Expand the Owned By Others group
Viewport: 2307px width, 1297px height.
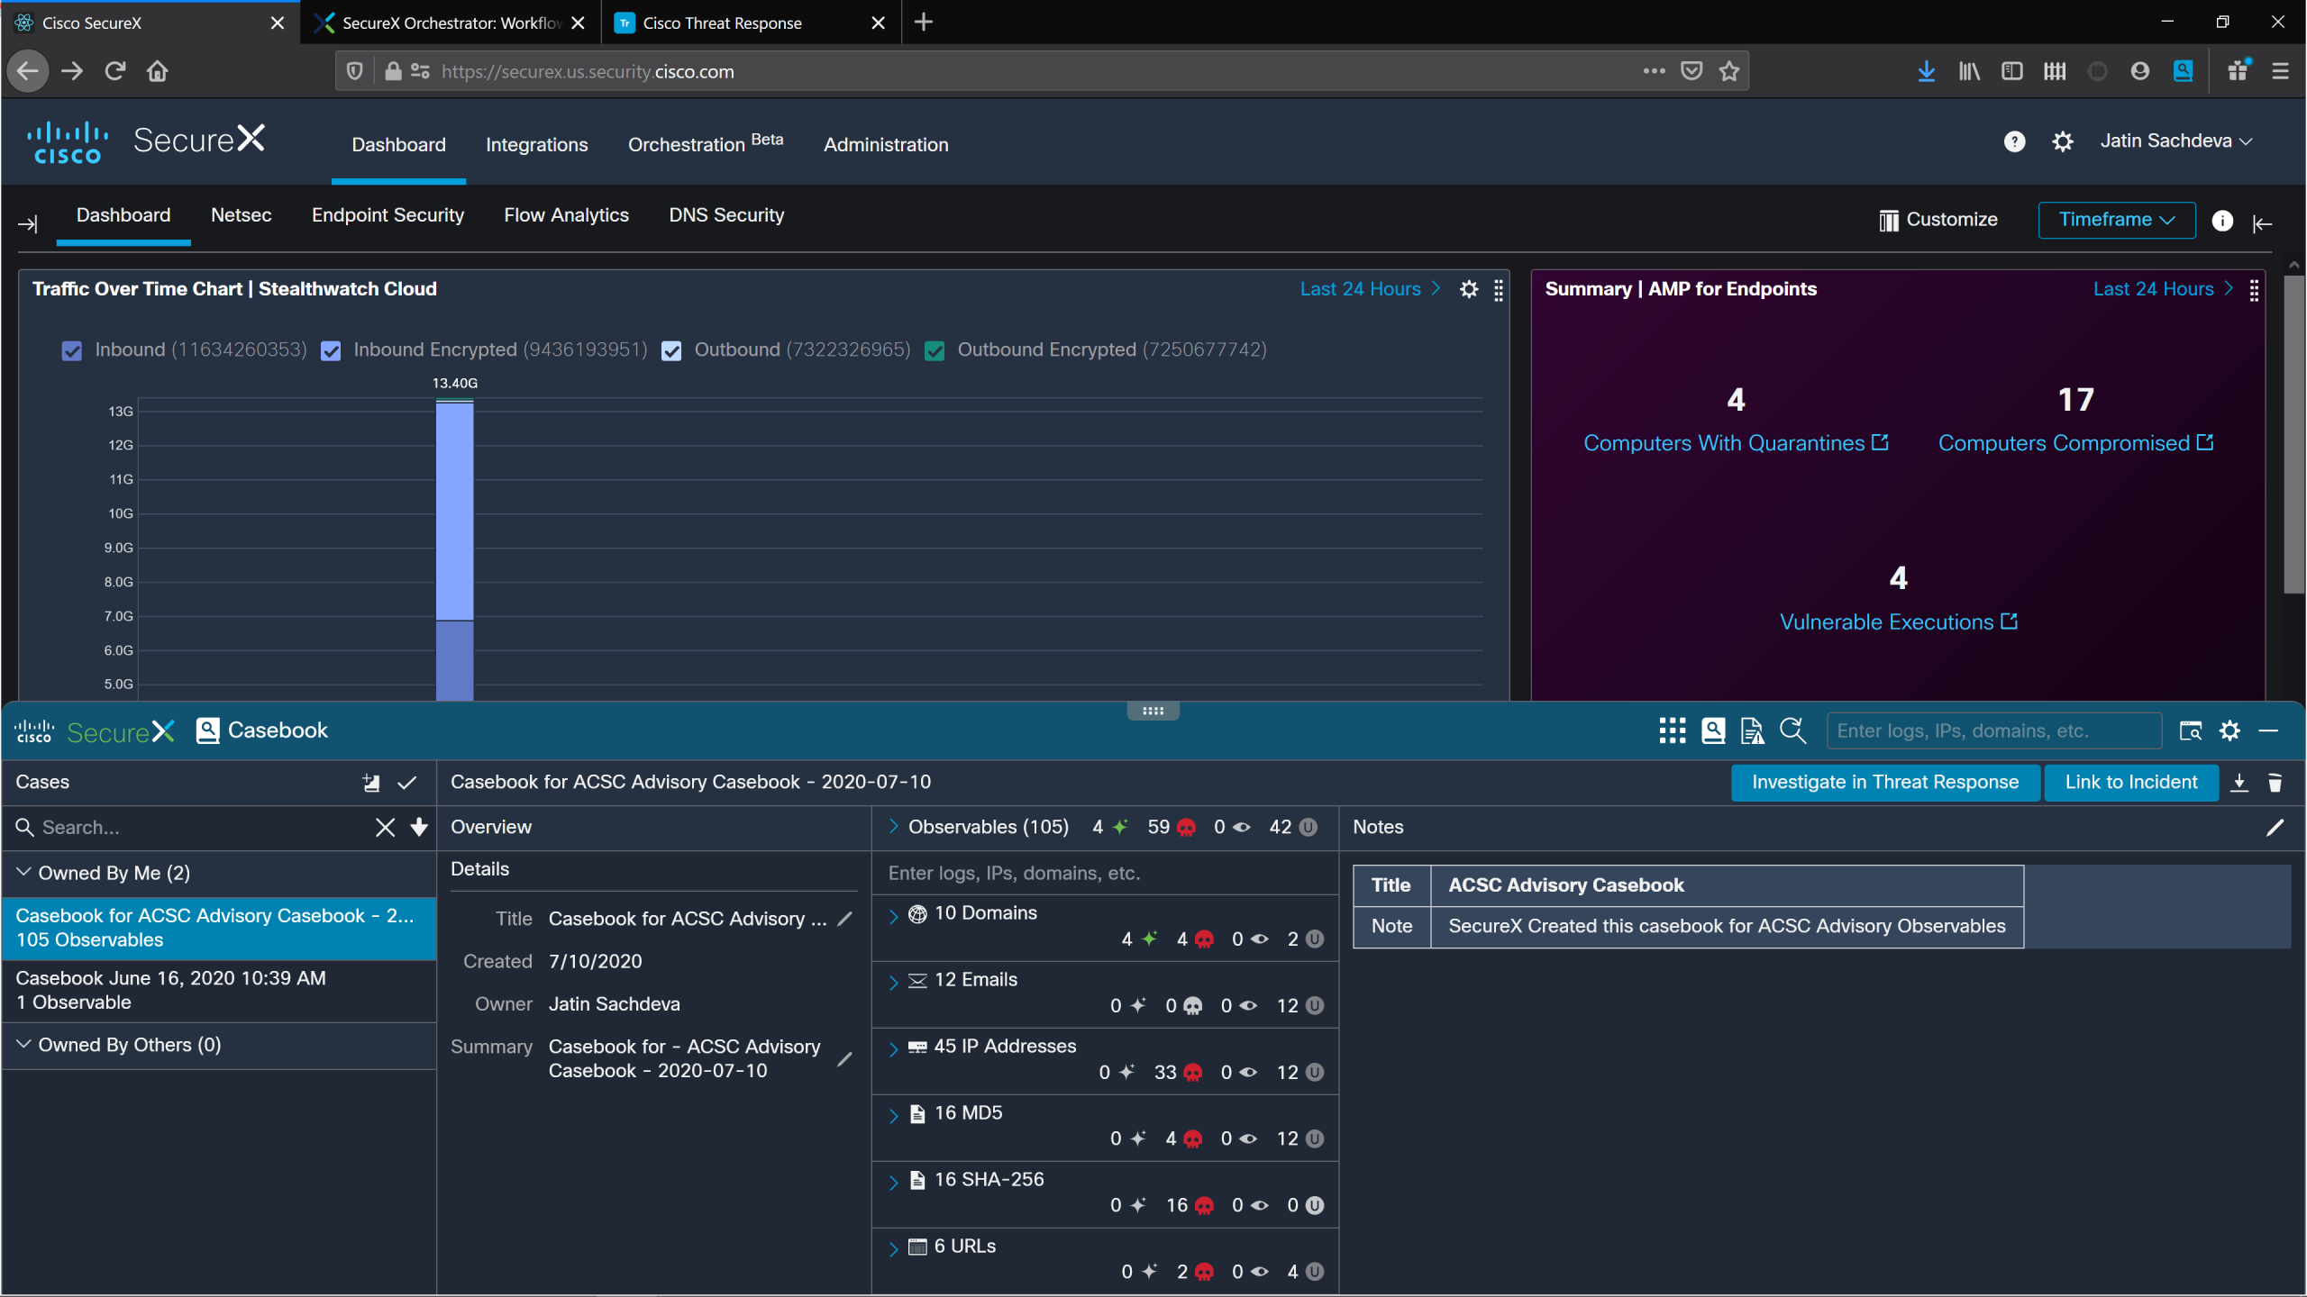coord(24,1044)
